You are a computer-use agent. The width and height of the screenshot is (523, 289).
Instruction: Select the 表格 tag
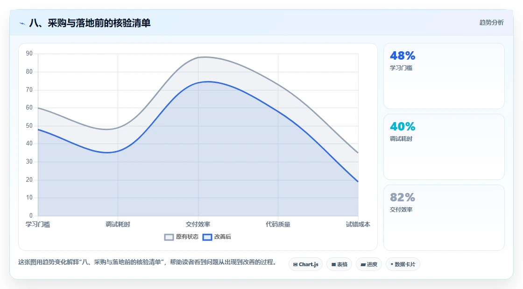click(339, 264)
